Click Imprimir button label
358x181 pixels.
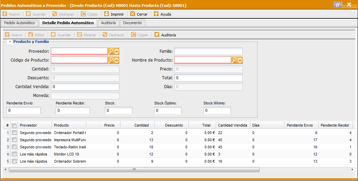pyautogui.click(x=117, y=14)
